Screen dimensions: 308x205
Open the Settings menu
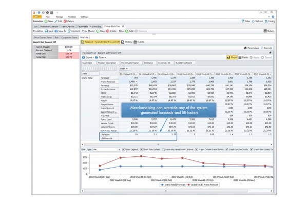click(x=85, y=17)
